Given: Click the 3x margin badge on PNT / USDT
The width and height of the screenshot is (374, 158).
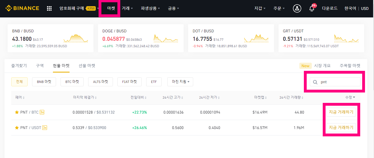Looking at the screenshot, I should [x=44, y=128].
